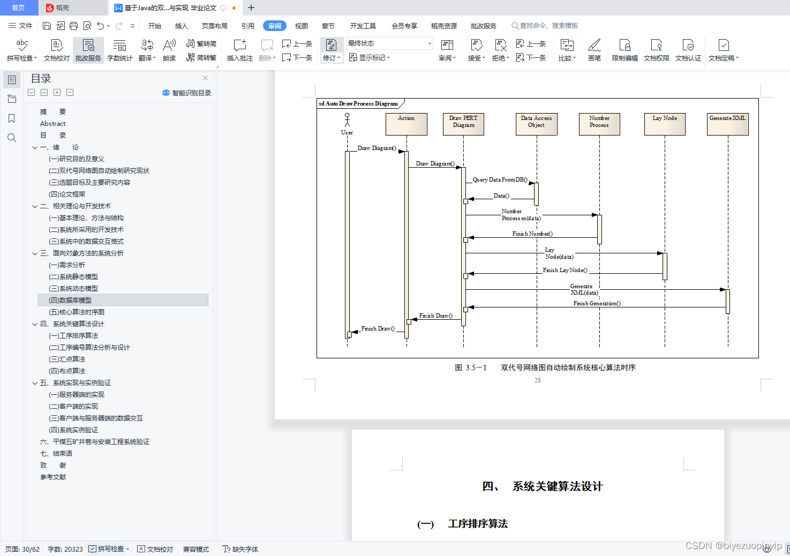Toggle track changes (修订)
The height and width of the screenshot is (556, 790).
pos(332,50)
